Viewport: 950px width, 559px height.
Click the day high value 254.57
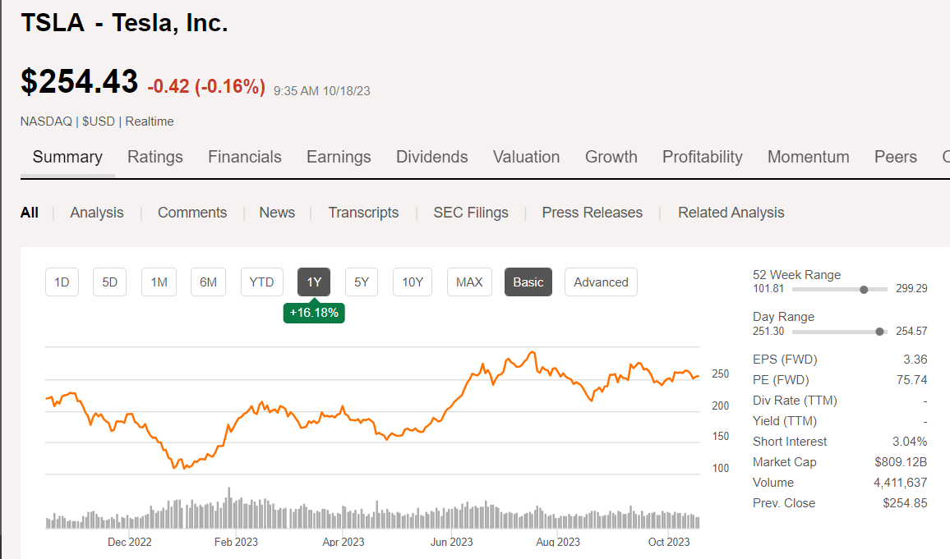pos(912,331)
